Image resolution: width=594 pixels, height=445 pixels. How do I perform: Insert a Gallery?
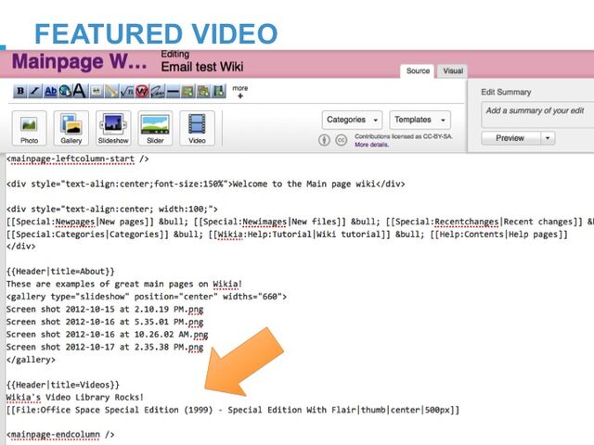pos(71,128)
